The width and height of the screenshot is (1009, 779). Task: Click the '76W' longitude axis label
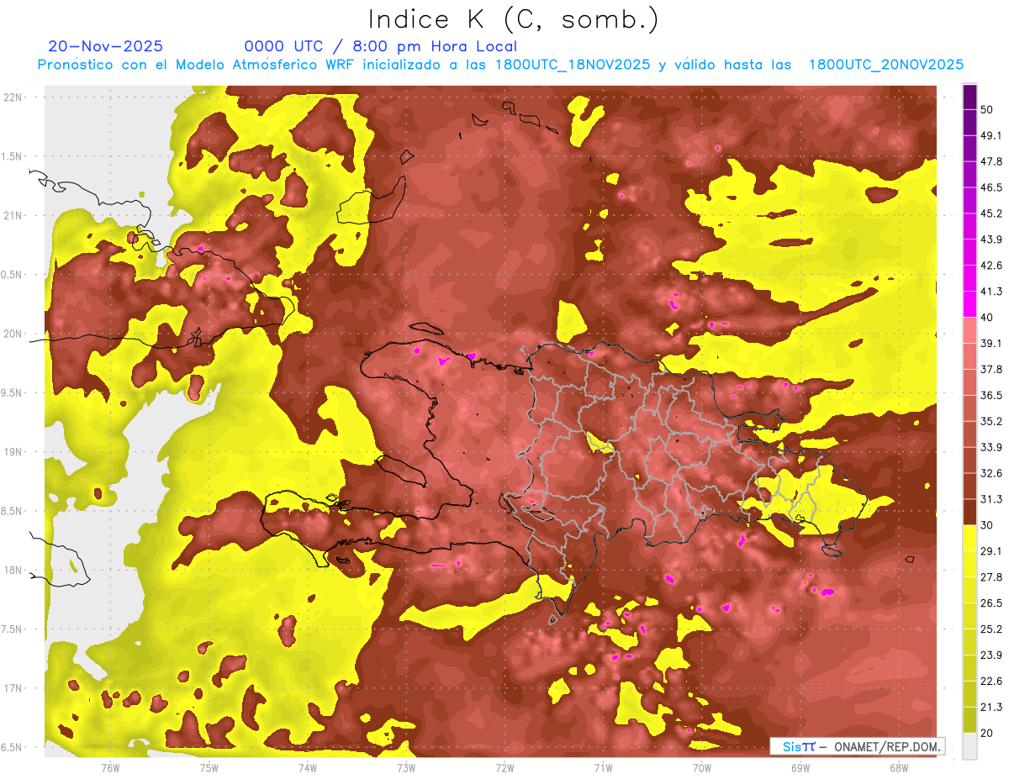(110, 768)
